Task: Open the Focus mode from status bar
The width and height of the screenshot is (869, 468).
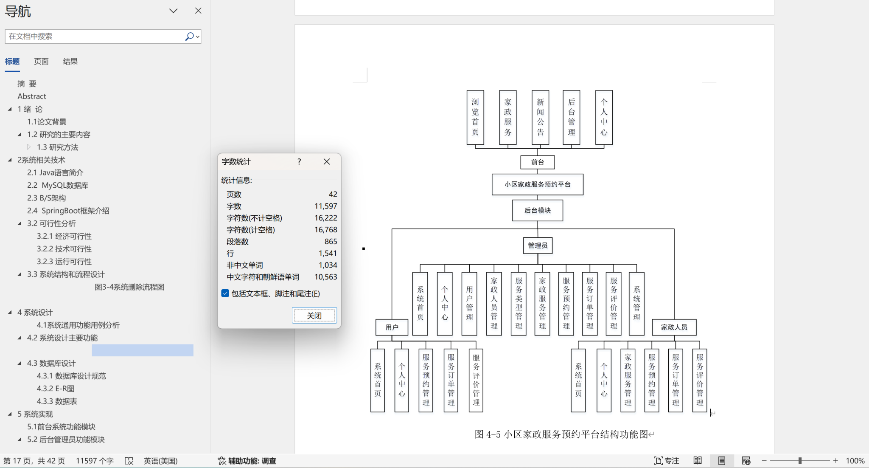Action: coord(667,461)
